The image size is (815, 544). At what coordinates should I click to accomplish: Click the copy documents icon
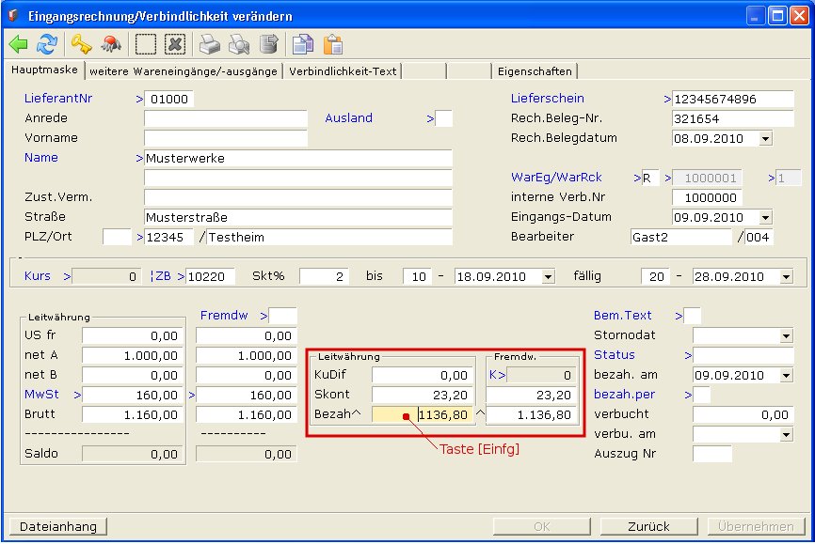[x=302, y=44]
